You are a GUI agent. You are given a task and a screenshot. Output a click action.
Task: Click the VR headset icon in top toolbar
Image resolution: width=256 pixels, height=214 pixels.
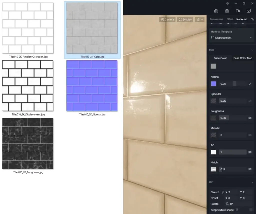click(x=216, y=11)
